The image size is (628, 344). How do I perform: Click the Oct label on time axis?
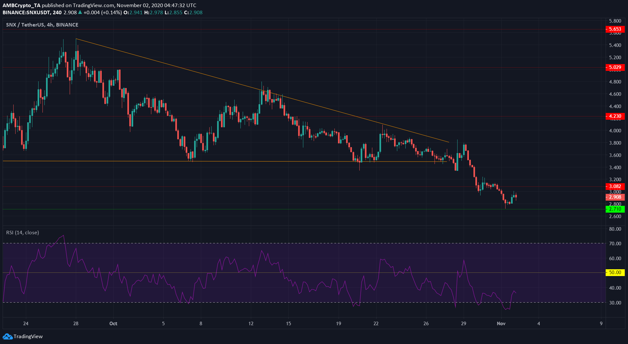click(x=113, y=324)
